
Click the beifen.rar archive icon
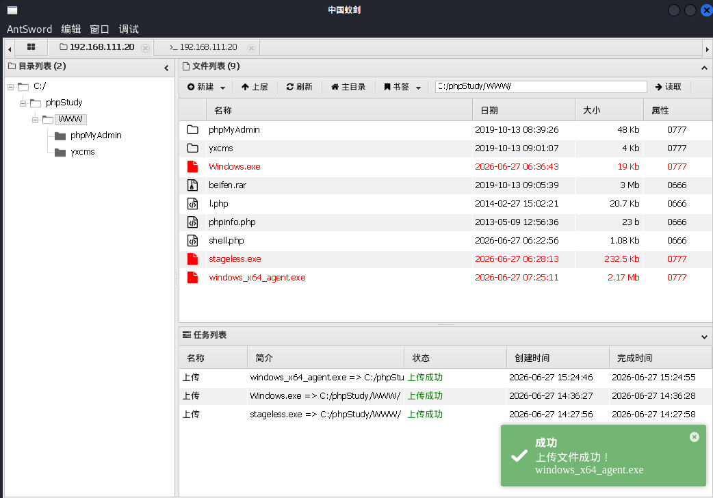click(193, 185)
